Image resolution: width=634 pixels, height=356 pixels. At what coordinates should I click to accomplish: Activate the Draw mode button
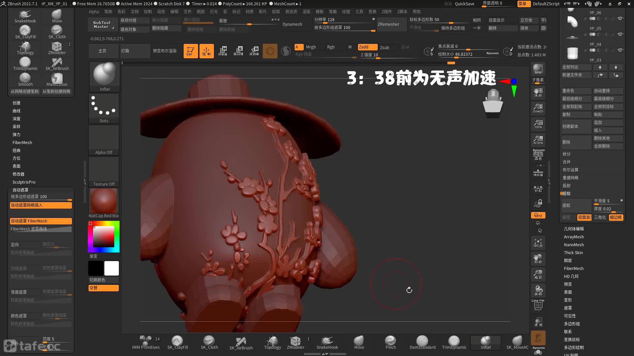(x=206, y=51)
